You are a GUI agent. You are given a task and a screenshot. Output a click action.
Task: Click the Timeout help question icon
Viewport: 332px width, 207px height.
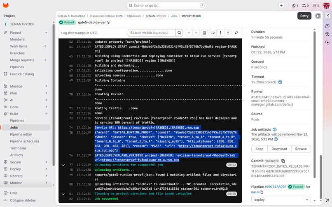pyautogui.click(x=280, y=82)
